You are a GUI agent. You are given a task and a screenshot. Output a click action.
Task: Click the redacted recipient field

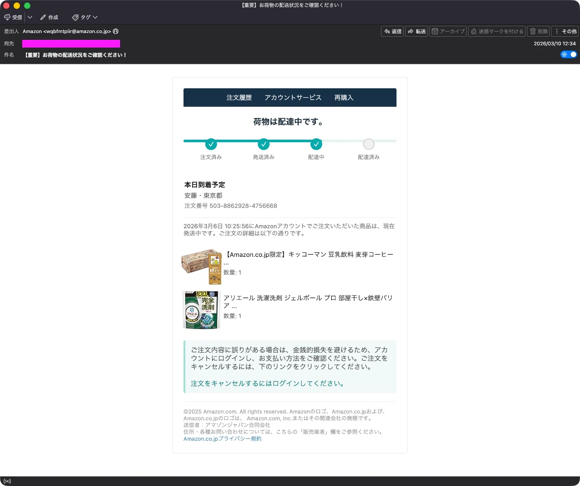(x=71, y=43)
